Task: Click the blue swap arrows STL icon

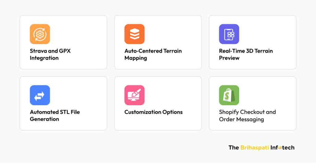Action: (x=40, y=95)
